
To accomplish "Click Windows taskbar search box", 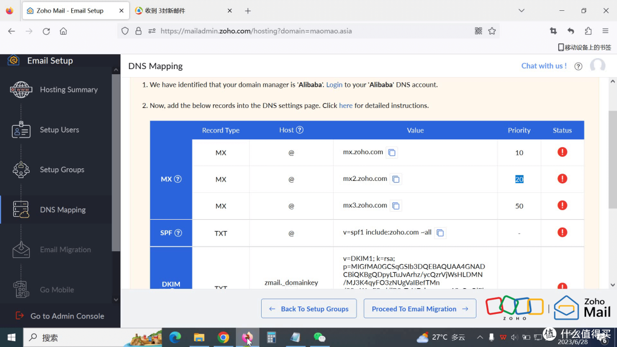I will pyautogui.click(x=93, y=337).
